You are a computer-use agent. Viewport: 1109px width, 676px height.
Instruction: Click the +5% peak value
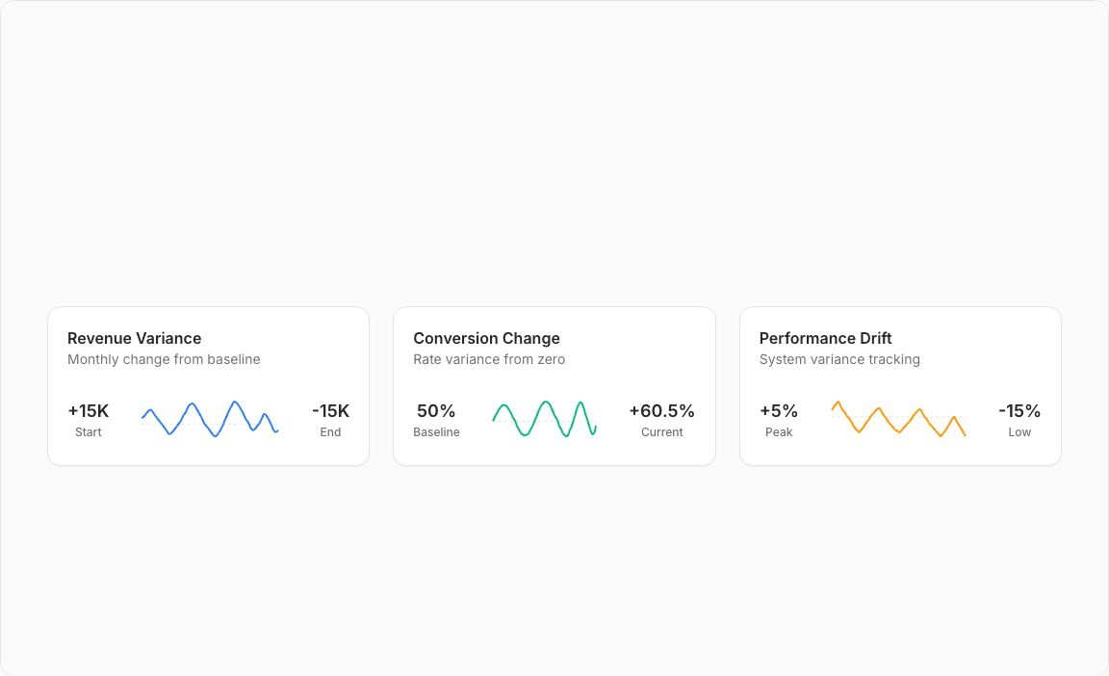(x=779, y=411)
